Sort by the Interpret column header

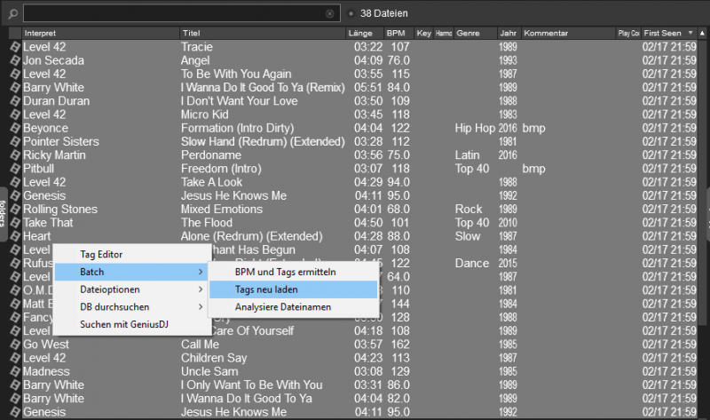click(99, 33)
